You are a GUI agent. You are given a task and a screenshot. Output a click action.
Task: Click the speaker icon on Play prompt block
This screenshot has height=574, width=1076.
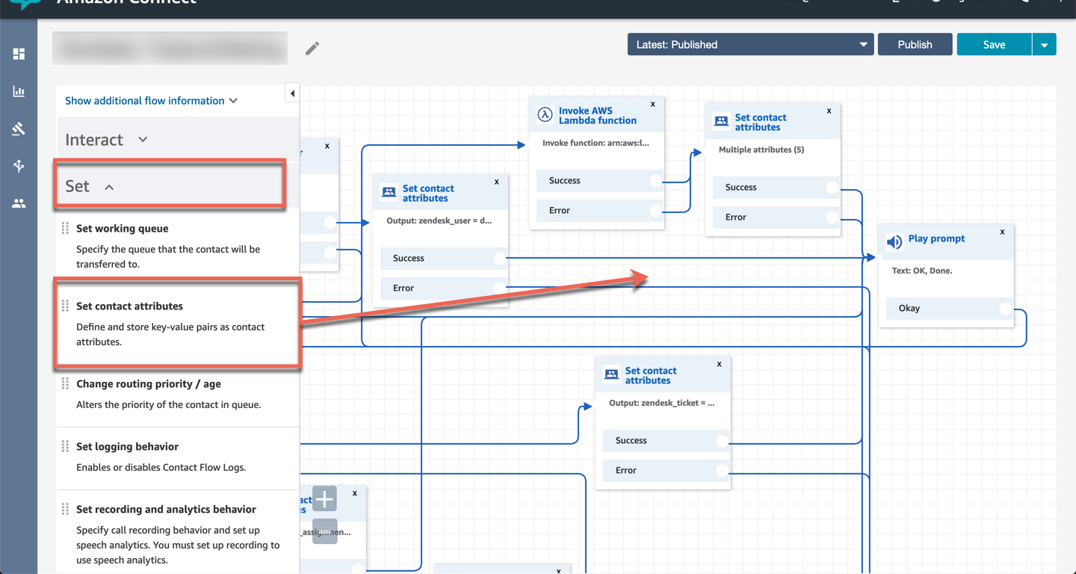pyautogui.click(x=894, y=243)
